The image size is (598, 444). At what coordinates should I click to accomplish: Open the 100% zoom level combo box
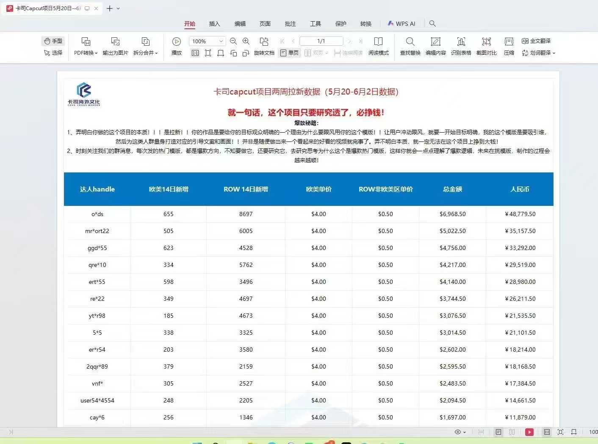tap(207, 41)
